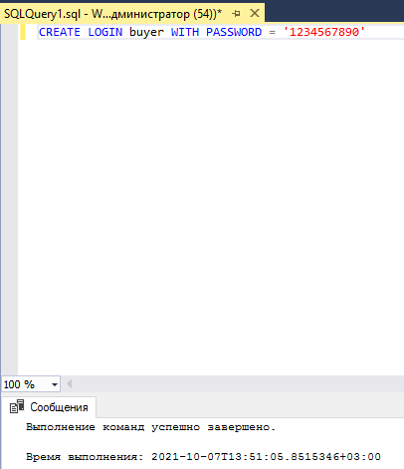Click the CREATE keyword in the query
The height and width of the screenshot is (469, 404).
click(x=60, y=32)
